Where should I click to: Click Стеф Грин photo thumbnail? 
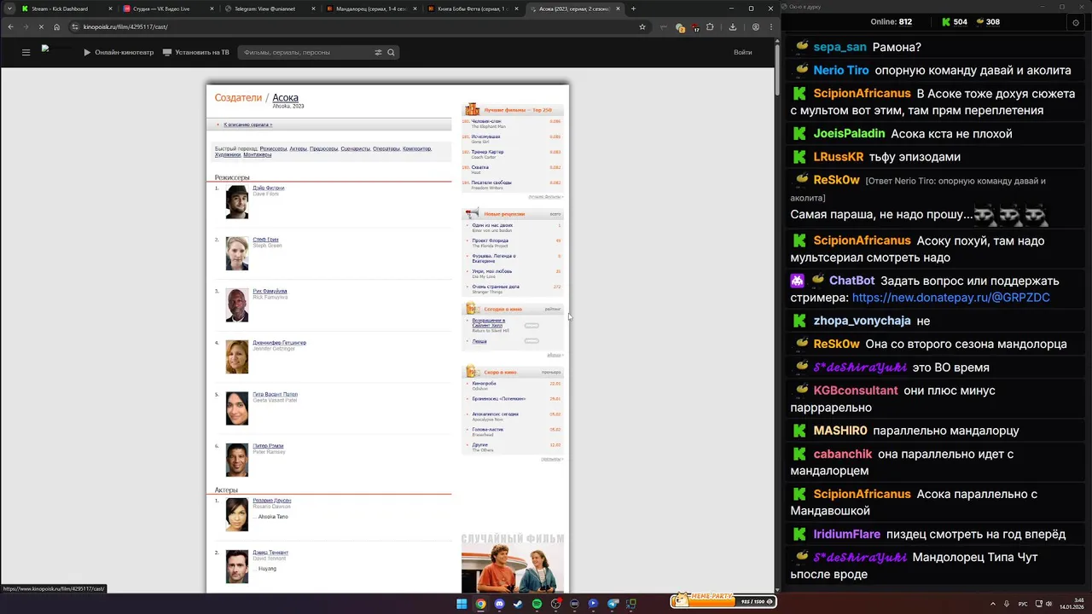(236, 254)
